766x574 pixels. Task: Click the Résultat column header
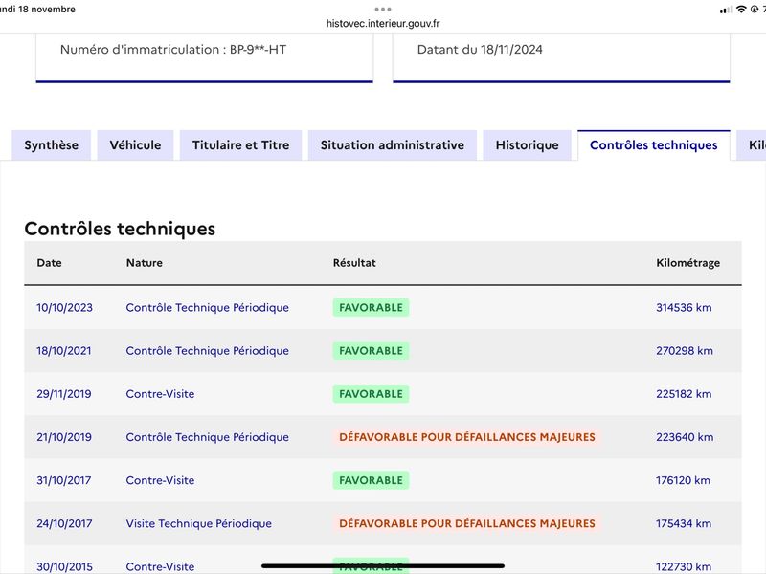354,263
